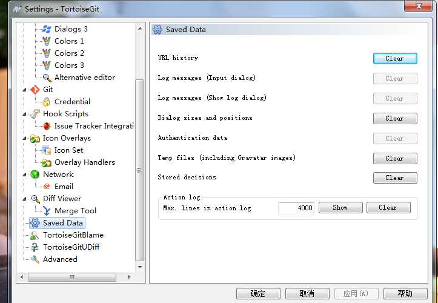This screenshot has width=438, height=303.
Task: Click the 取消 Cancel button
Action: pos(307,293)
